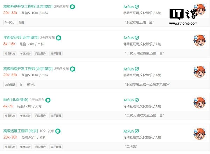210x154 pixels.
Task: Open AcFun company link in 平面设计师 row
Action: pos(128,38)
